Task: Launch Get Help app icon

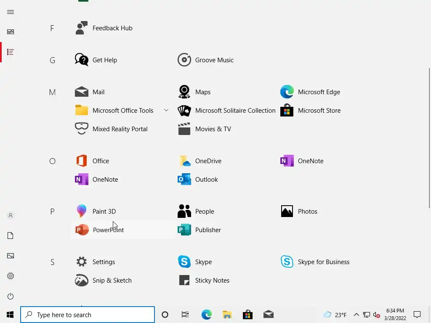Action: click(x=81, y=60)
